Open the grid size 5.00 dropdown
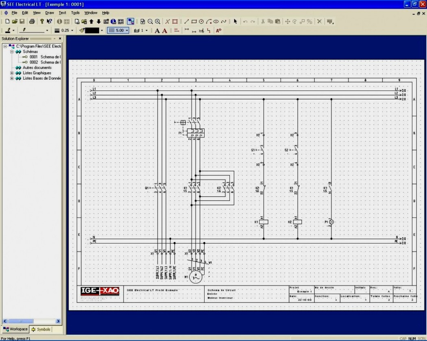Image resolution: width=427 pixels, height=341 pixels. (127, 30)
